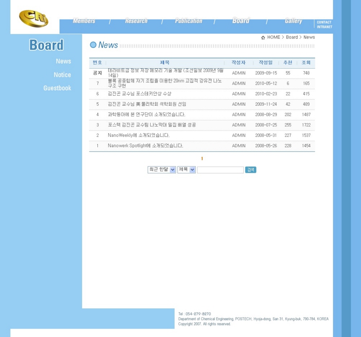Click the CONTACT link in header
Viewport: 361px width, 337px height.
coord(324,22)
